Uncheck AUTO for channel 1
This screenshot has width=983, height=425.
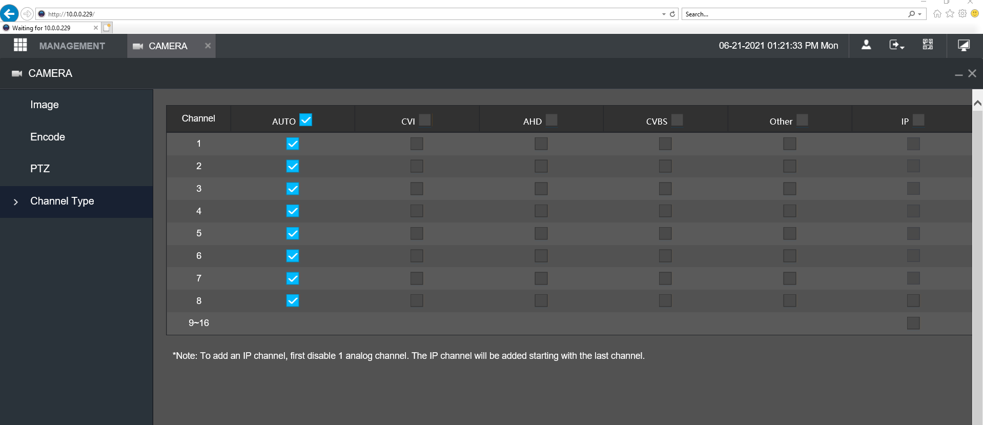(293, 144)
